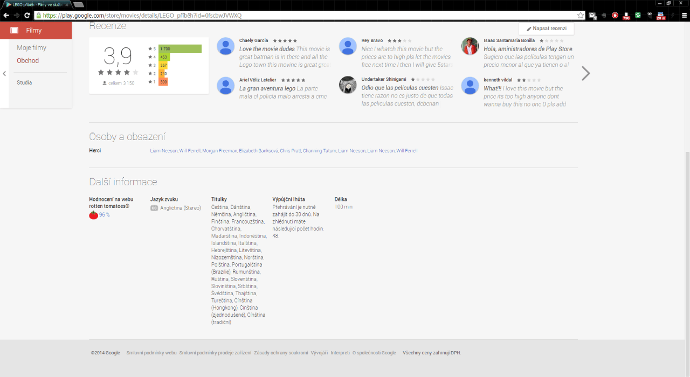Open the Chrome hamburger menu
690x377 pixels.
pos(684,16)
